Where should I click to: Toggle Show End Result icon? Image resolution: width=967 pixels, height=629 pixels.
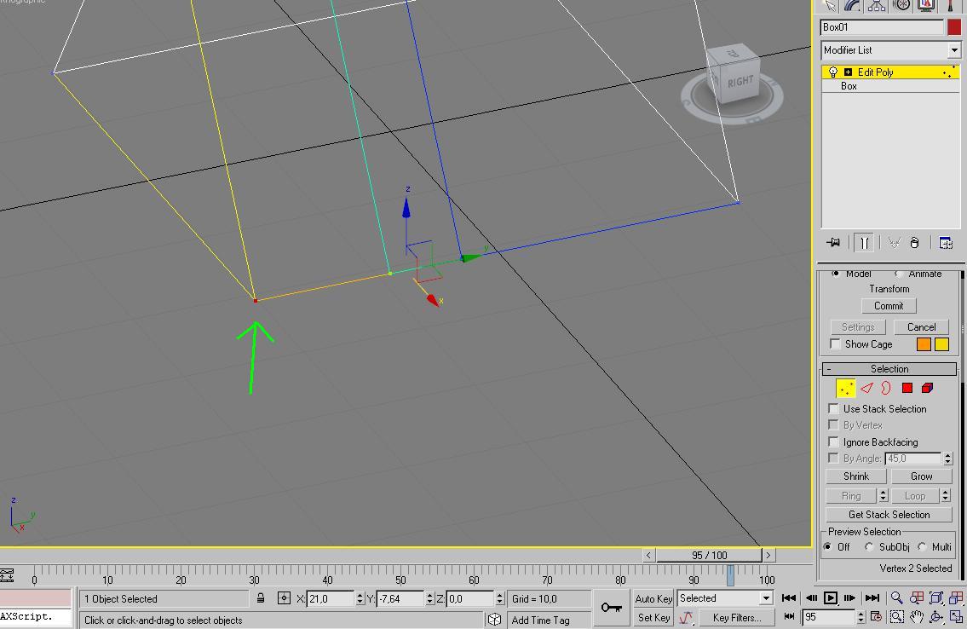point(865,243)
